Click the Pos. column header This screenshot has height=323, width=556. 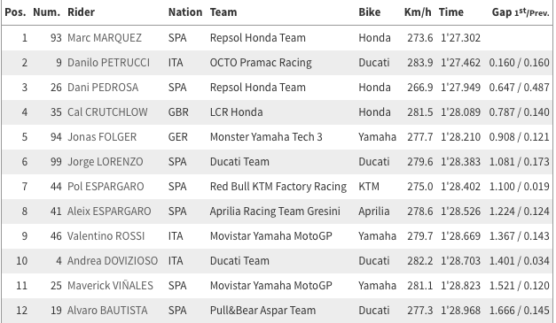click(15, 12)
